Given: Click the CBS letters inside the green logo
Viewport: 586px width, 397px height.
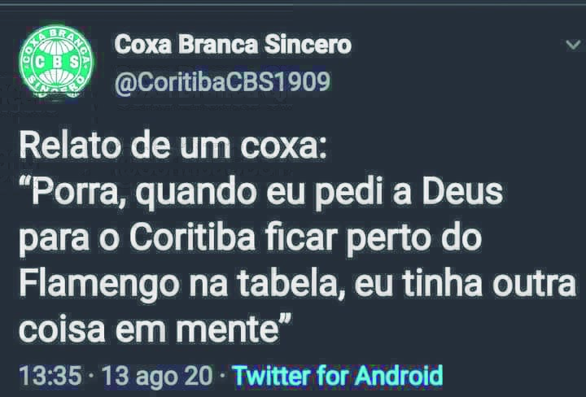Looking at the screenshot, I should click(x=56, y=63).
